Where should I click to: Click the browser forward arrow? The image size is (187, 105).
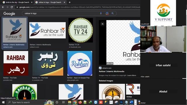(7, 7)
